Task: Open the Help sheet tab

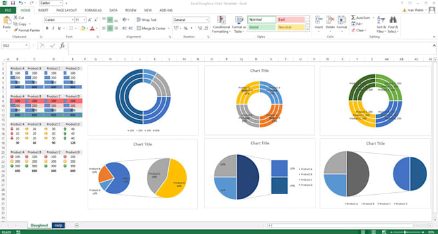Action: (59, 226)
